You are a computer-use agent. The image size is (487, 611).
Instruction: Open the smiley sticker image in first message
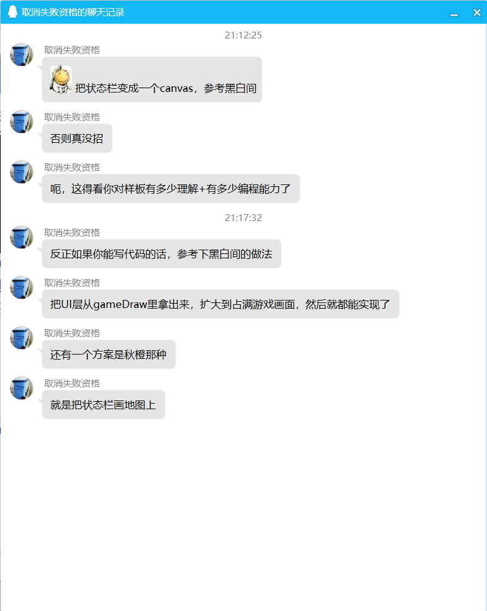[61, 79]
